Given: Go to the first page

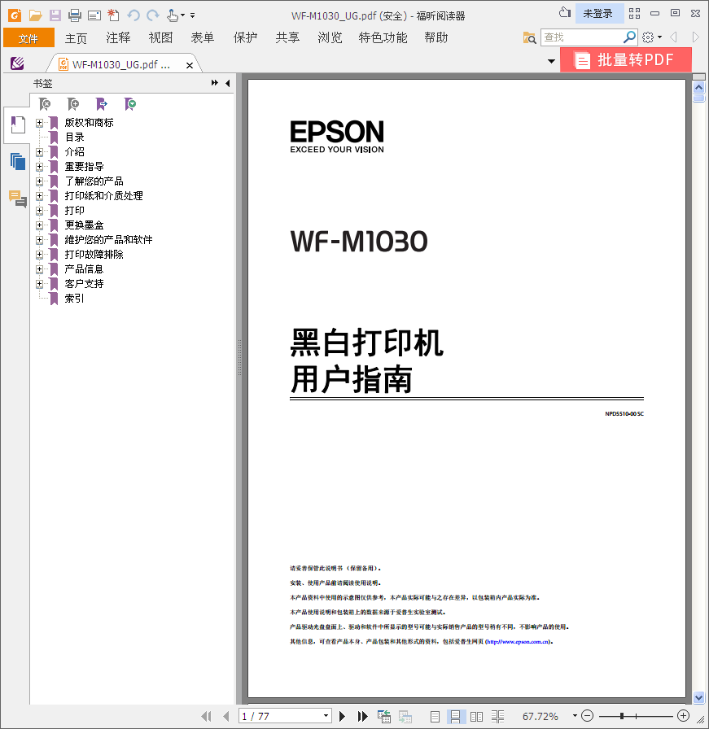Looking at the screenshot, I should pos(207,717).
